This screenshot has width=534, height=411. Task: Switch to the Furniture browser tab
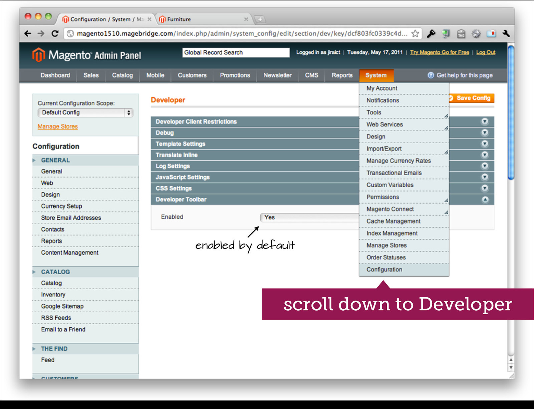[204, 19]
